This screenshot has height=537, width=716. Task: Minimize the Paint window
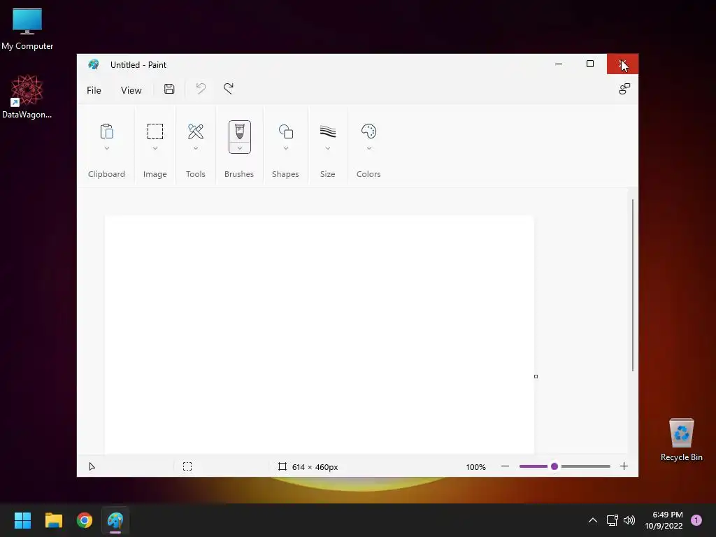click(559, 64)
